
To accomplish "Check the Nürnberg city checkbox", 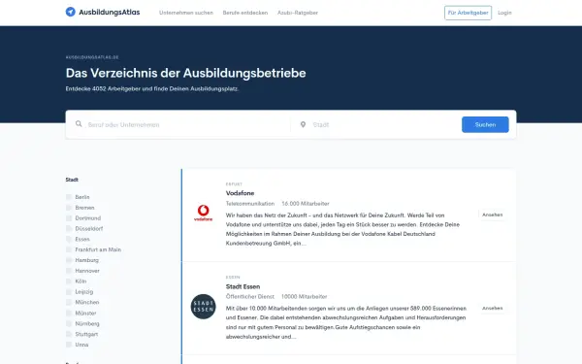I will coord(69,323).
